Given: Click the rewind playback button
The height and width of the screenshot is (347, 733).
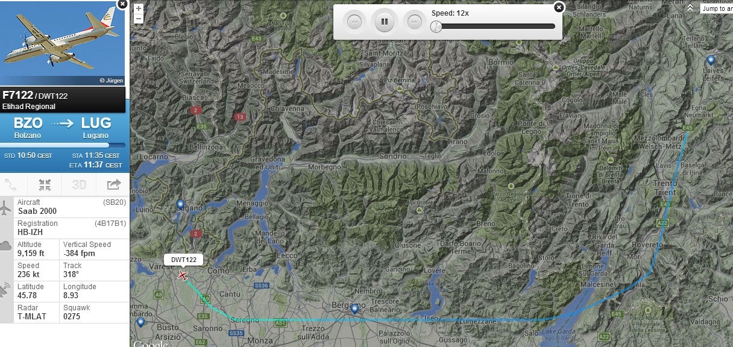Looking at the screenshot, I should [x=354, y=22].
